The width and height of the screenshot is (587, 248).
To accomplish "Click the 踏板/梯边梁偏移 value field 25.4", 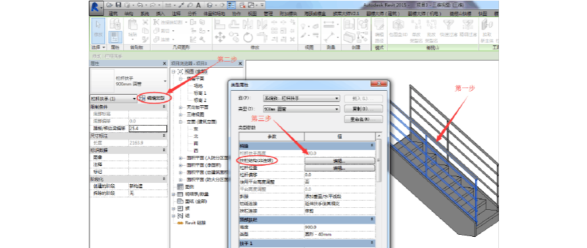I will [147, 128].
